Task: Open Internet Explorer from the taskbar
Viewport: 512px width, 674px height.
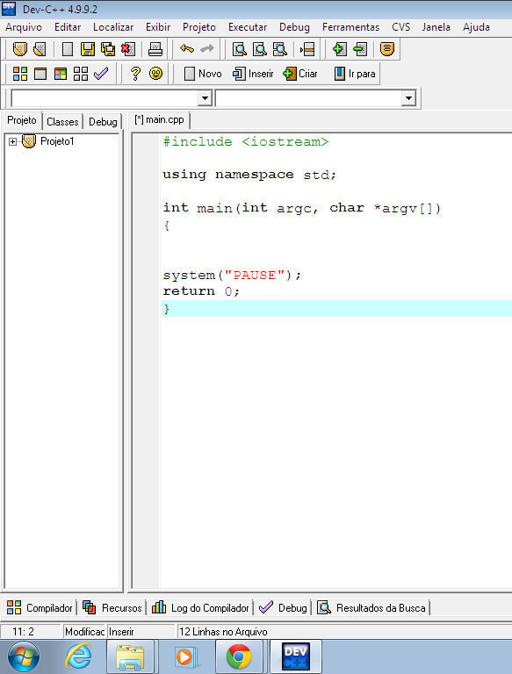Action: tap(78, 656)
